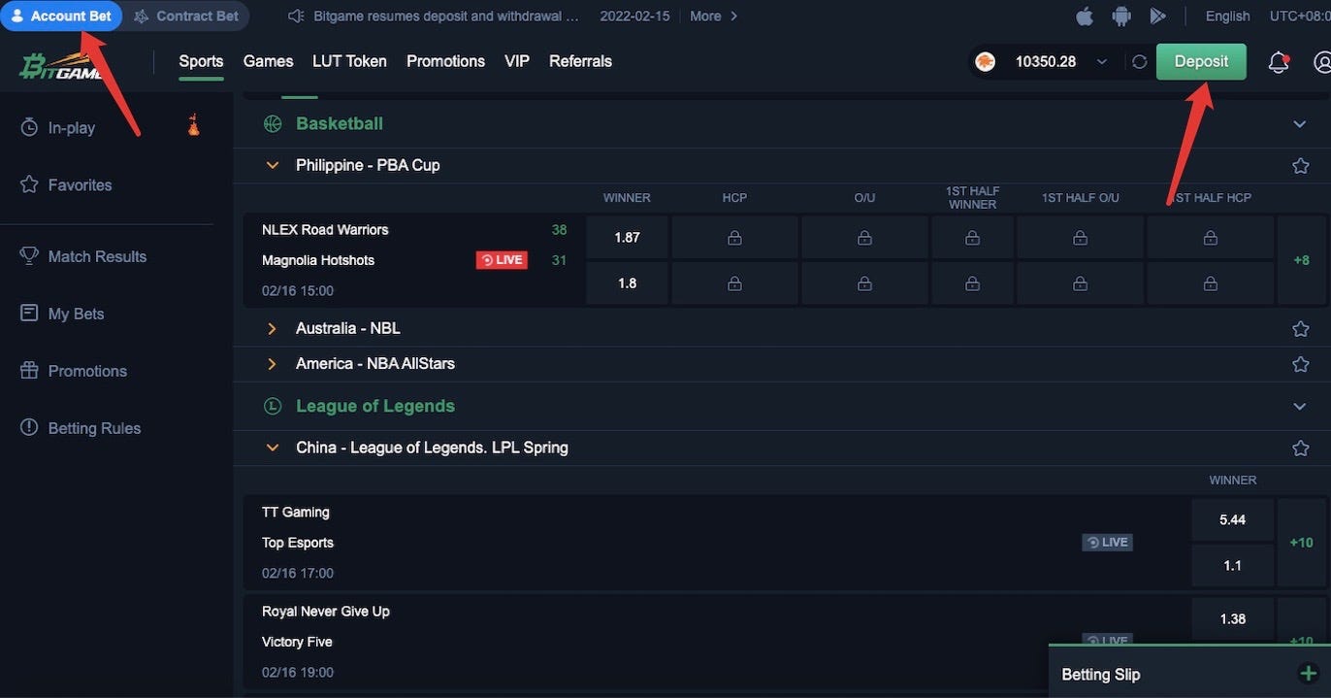
Task: Favorite America - NBA AllStars with star
Action: (1301, 364)
